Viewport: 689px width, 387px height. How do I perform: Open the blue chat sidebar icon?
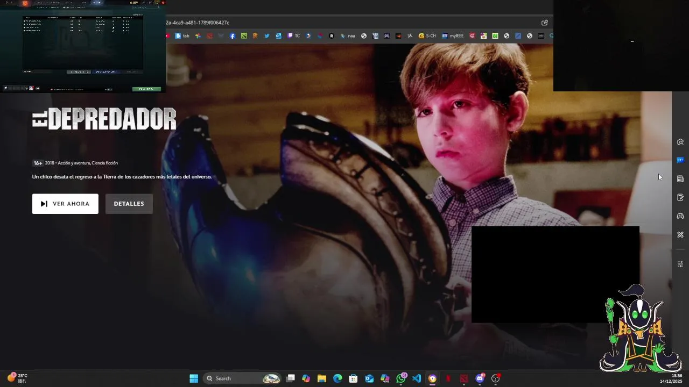coord(680,160)
